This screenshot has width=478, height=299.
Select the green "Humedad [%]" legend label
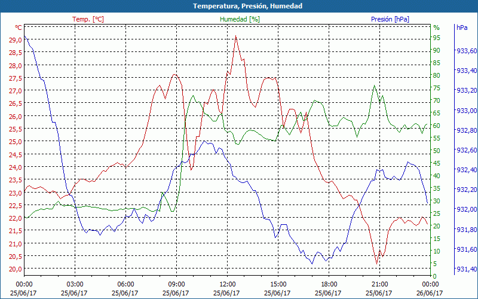click(240, 19)
